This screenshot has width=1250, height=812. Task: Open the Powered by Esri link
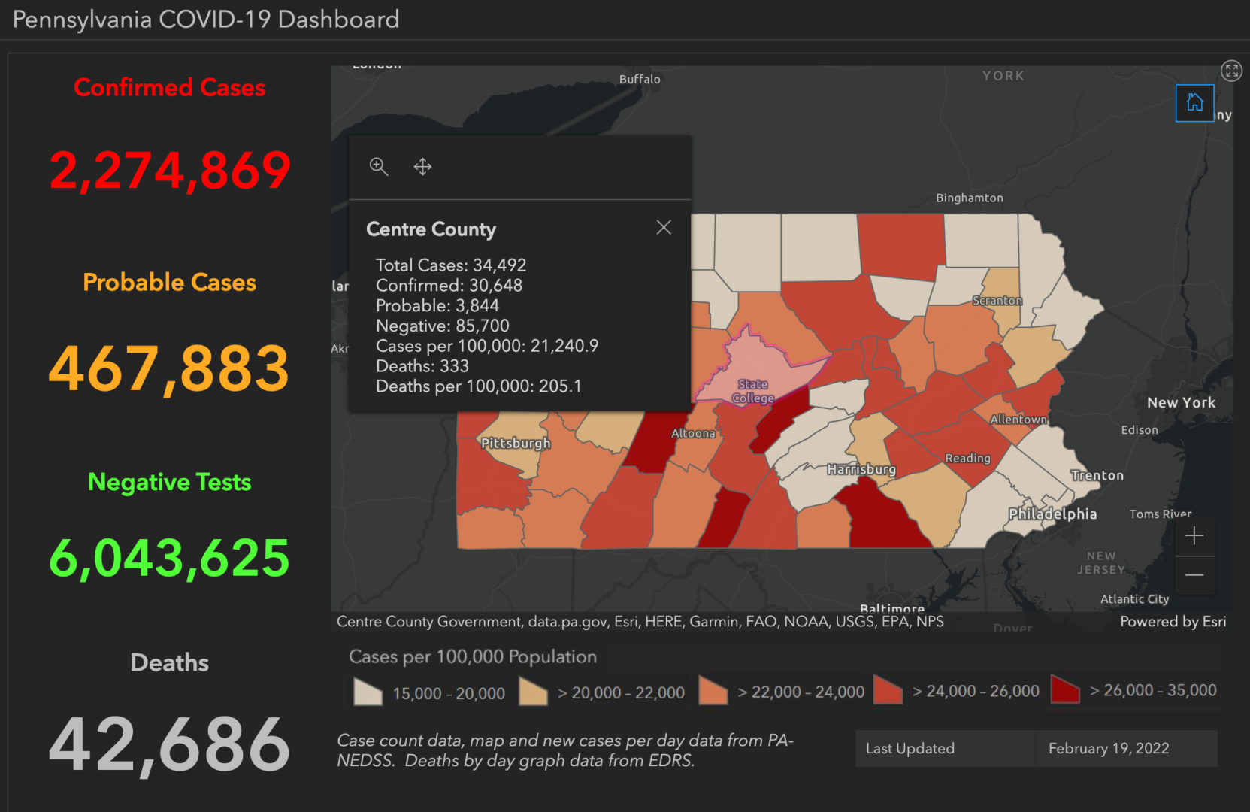point(1173,622)
